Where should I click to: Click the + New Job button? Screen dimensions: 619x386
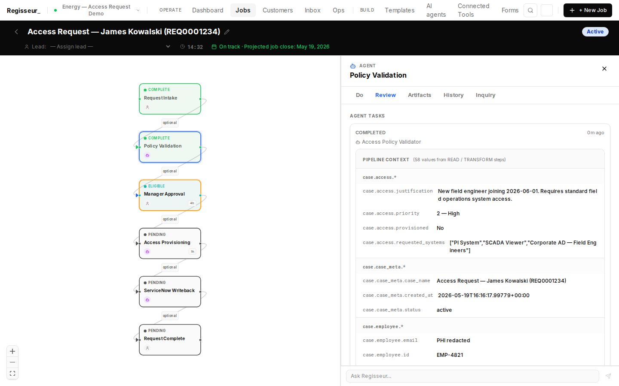[x=588, y=10]
